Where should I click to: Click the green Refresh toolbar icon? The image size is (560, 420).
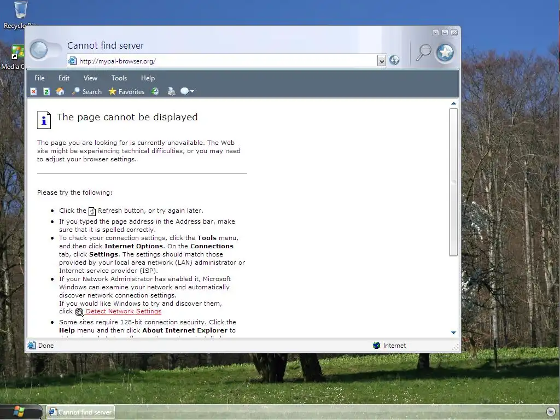46,92
